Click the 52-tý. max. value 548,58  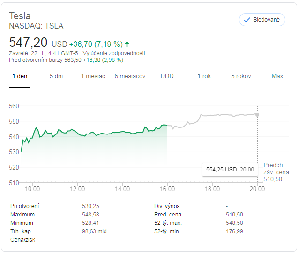pyautogui.click(x=234, y=223)
